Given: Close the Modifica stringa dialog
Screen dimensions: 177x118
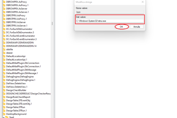Looking at the screenshot, I should click(143, 2).
